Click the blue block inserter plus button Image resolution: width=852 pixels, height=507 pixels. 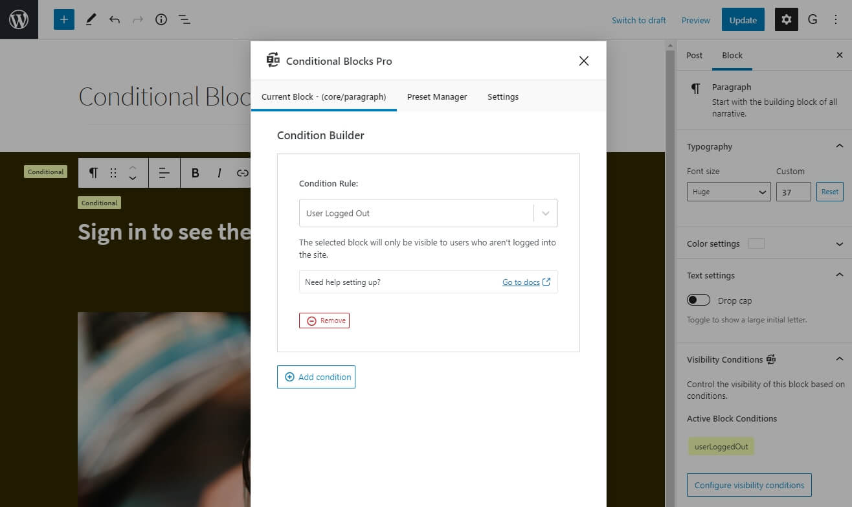coord(64,19)
